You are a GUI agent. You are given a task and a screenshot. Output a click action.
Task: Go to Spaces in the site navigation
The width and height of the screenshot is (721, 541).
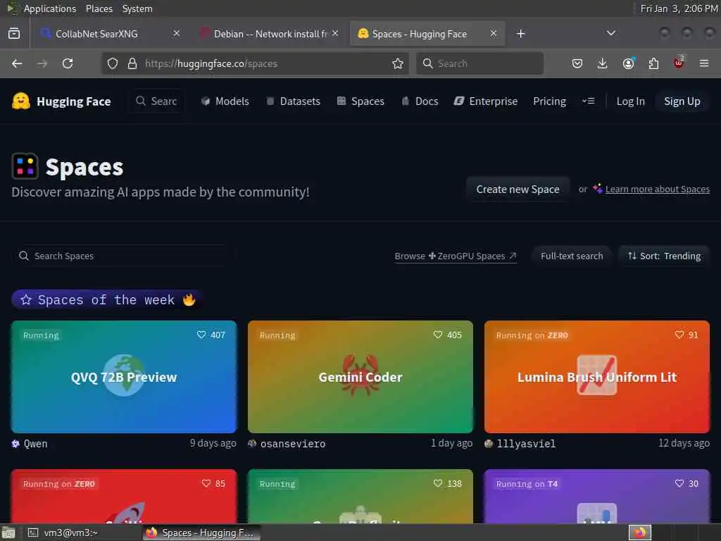tap(360, 101)
